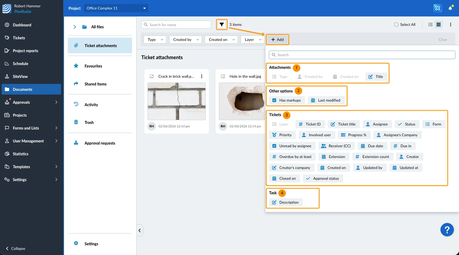Open the Crack in brick wall thumbnail
This screenshot has height=255, width=459.
(x=176, y=101)
